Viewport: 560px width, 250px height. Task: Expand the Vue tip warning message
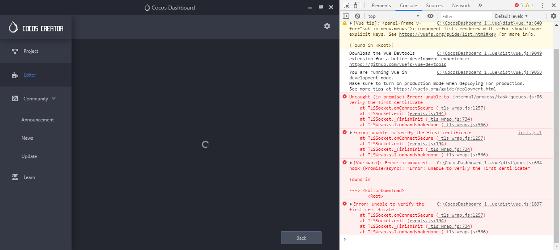[351, 23]
